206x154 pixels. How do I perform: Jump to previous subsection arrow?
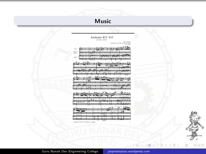point(158,145)
